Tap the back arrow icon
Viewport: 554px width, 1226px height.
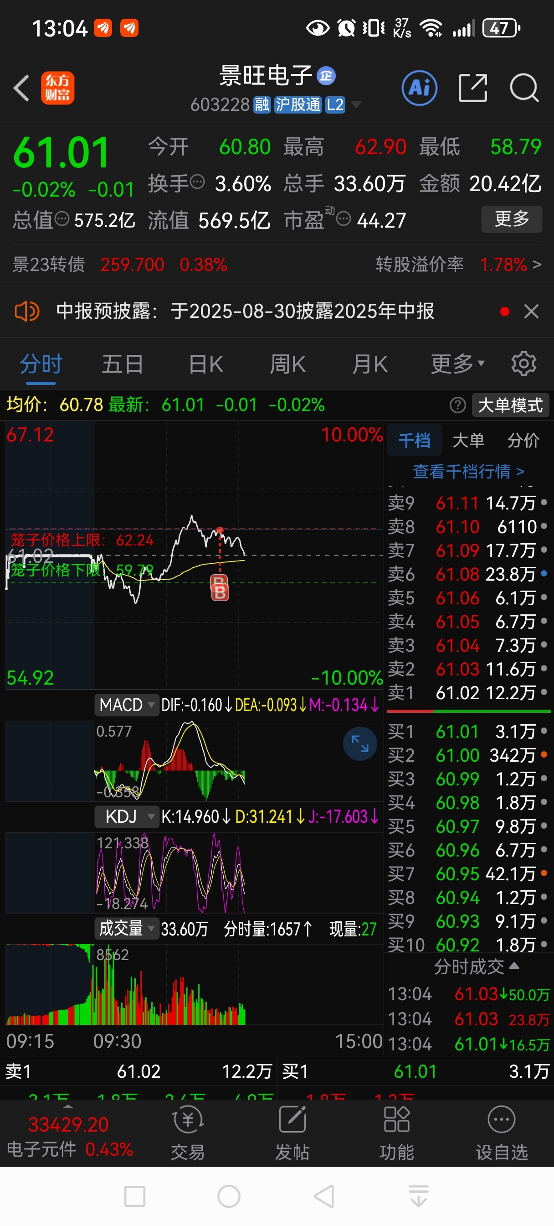click(x=22, y=88)
